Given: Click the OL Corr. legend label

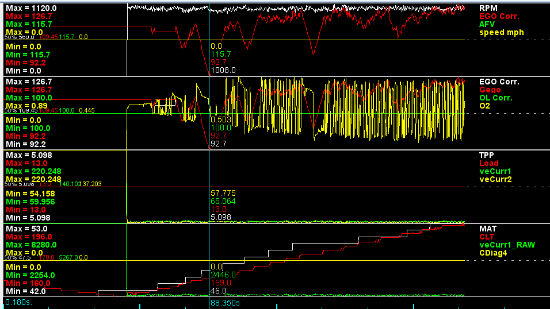Looking at the screenshot, I should pyautogui.click(x=496, y=98).
